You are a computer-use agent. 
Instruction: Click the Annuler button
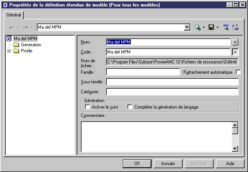coord(168,163)
